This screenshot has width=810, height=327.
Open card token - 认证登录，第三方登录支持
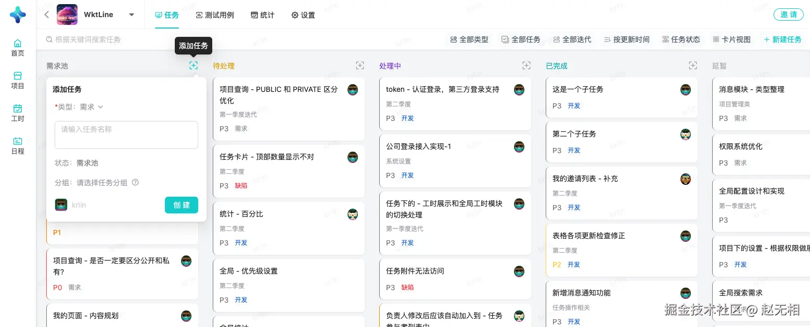(455, 104)
